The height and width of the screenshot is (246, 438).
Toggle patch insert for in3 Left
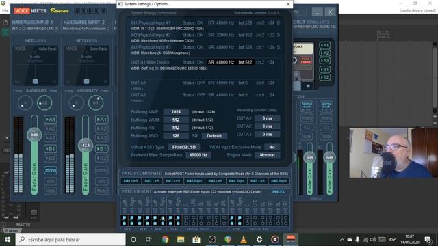(155, 220)
